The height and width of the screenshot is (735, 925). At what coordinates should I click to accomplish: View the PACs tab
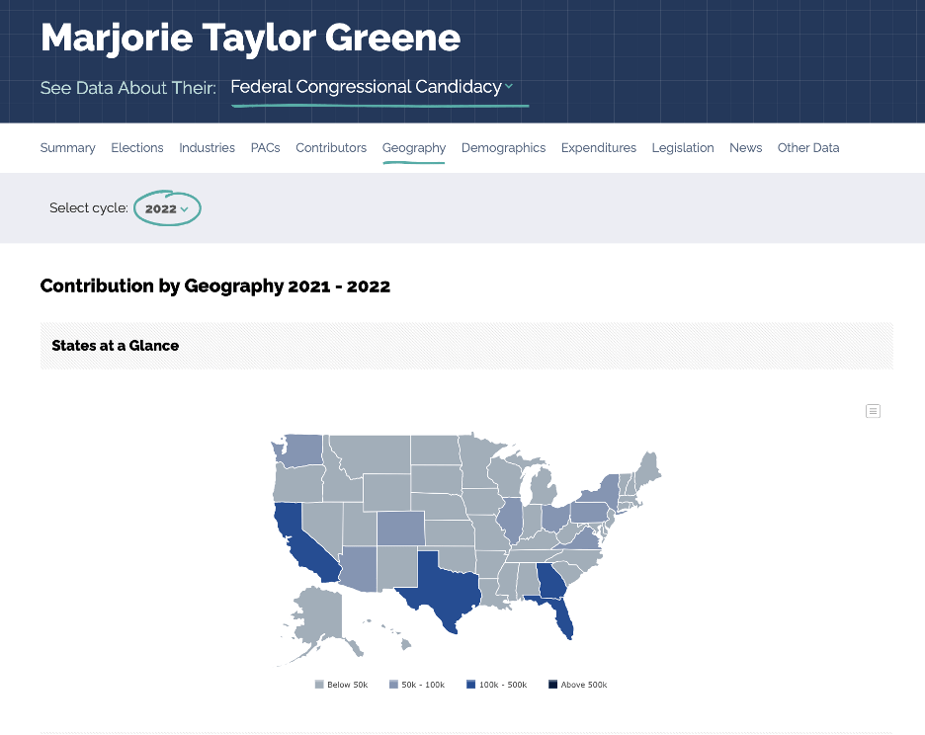coord(265,148)
